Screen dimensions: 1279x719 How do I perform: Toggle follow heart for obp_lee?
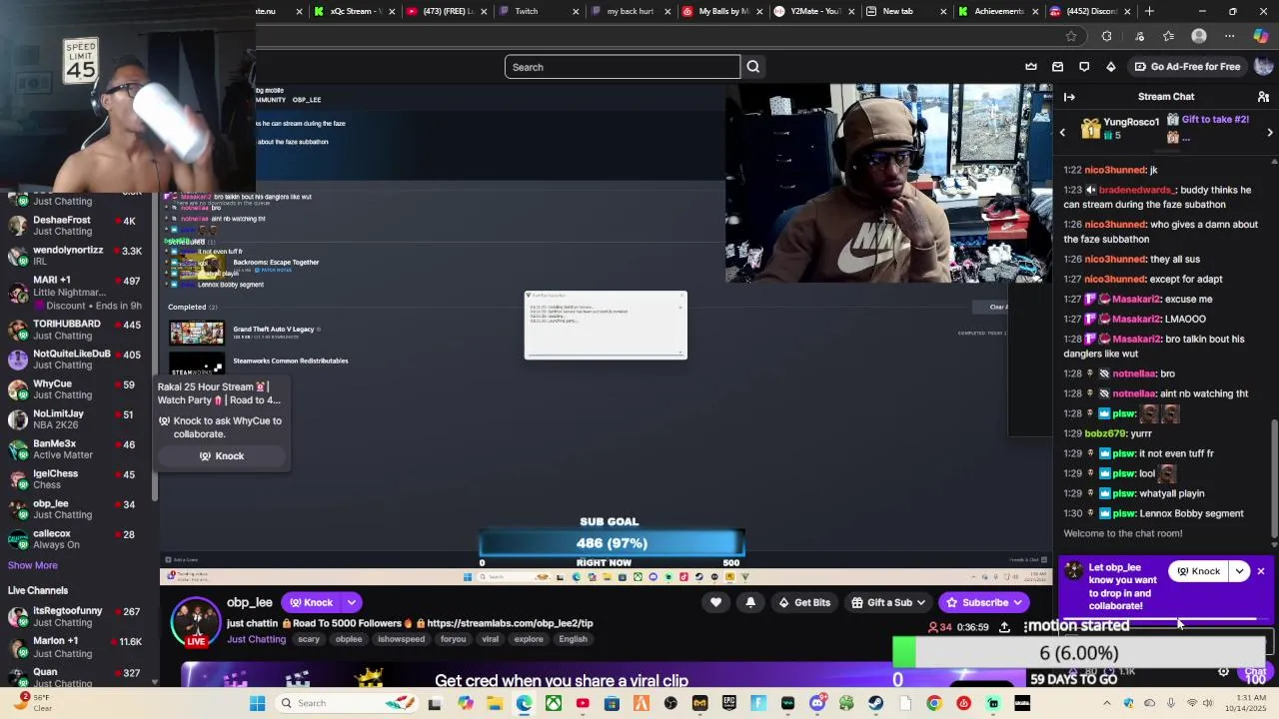coord(715,602)
